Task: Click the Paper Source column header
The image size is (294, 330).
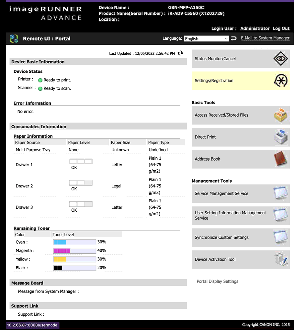Action: click(40, 143)
